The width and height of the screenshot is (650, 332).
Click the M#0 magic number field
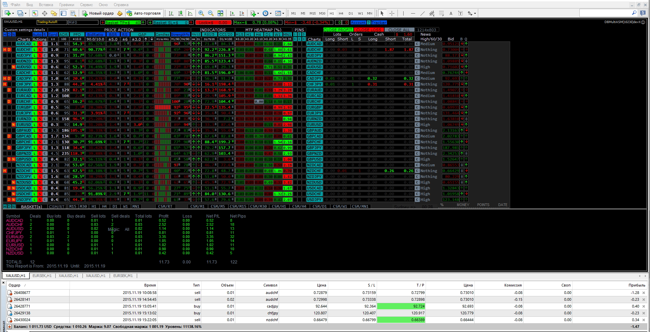83,22
